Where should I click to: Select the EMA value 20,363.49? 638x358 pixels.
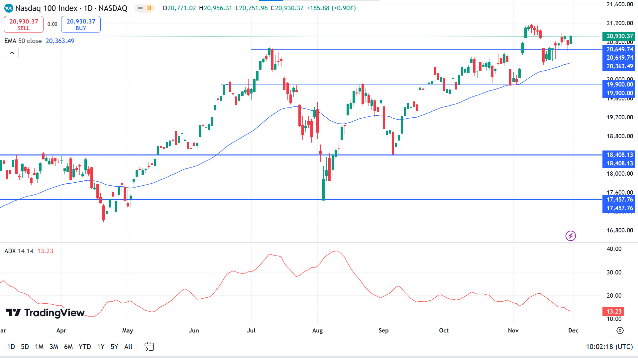coord(60,41)
